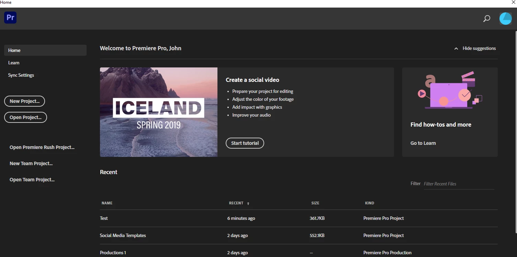This screenshot has height=257, width=517.
Task: Click the vertical scrollbar on the right
Action: point(516,132)
